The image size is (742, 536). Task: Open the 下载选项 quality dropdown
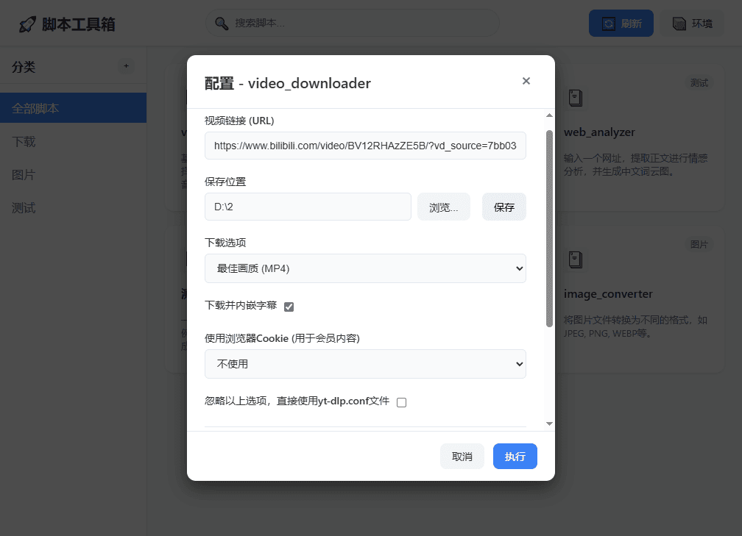365,268
